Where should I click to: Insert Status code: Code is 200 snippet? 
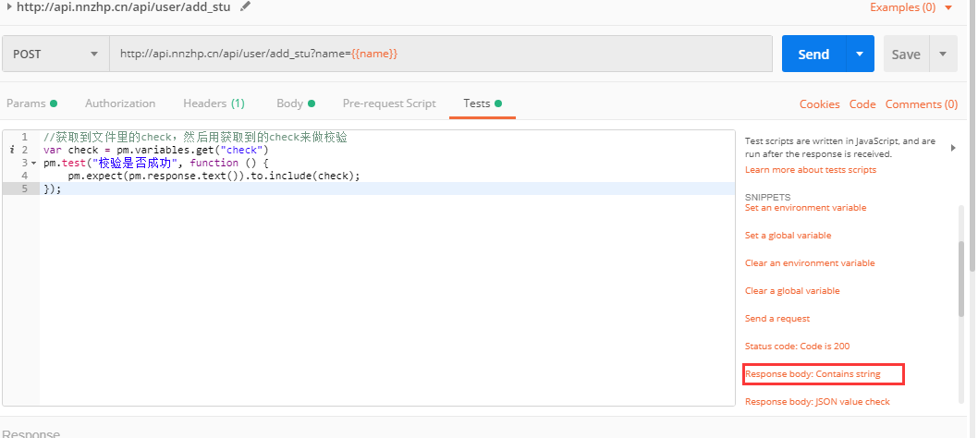click(x=797, y=347)
